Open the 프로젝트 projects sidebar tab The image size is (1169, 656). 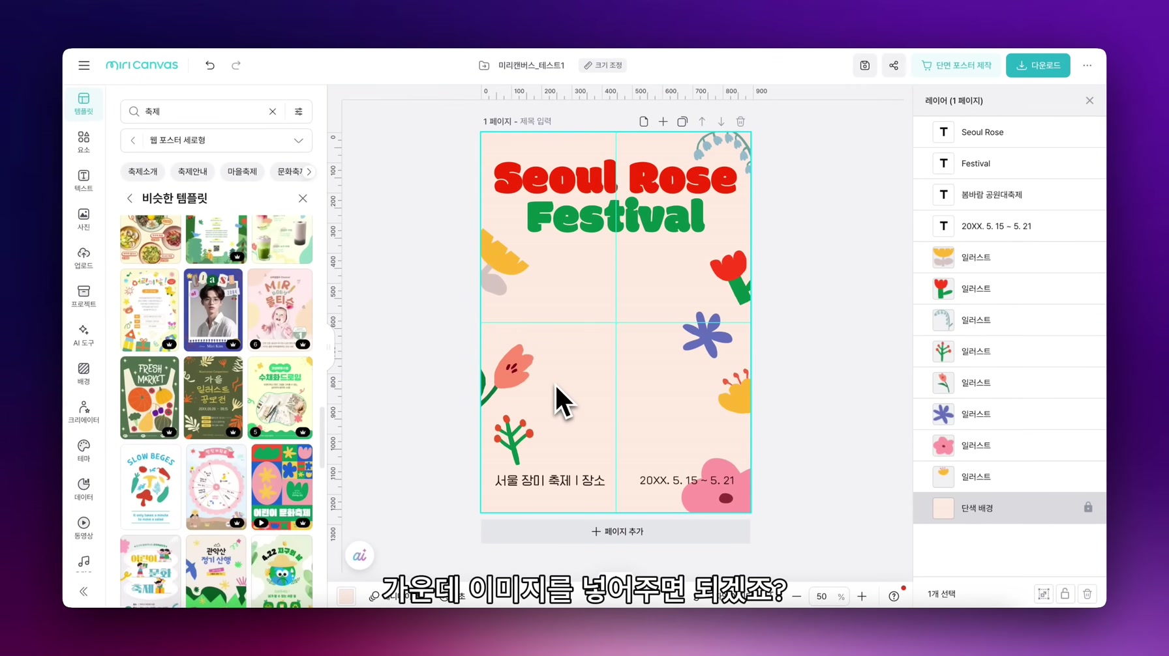(x=83, y=296)
